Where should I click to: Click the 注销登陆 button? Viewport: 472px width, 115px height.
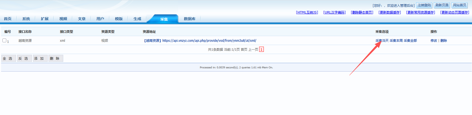pyautogui.click(x=424, y=5)
